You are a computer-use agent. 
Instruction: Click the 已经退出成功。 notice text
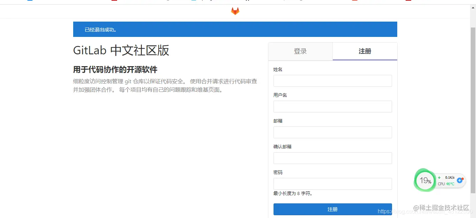(x=101, y=30)
